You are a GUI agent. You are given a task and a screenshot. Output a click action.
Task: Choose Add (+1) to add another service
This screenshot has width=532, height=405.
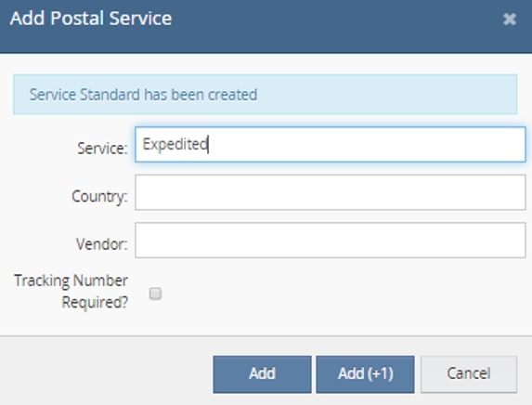[x=365, y=374]
